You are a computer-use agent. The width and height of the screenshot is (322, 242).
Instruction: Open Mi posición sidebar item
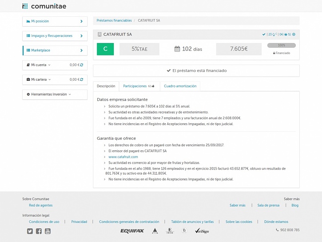[x=55, y=21]
